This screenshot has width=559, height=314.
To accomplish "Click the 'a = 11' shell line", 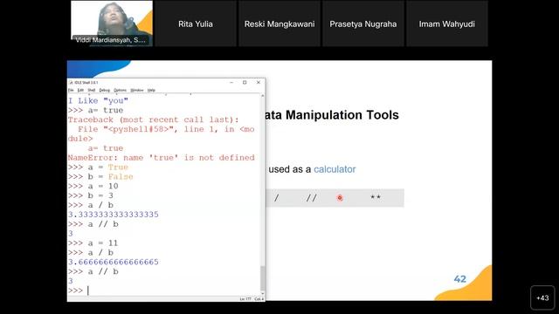I will (x=93, y=242).
